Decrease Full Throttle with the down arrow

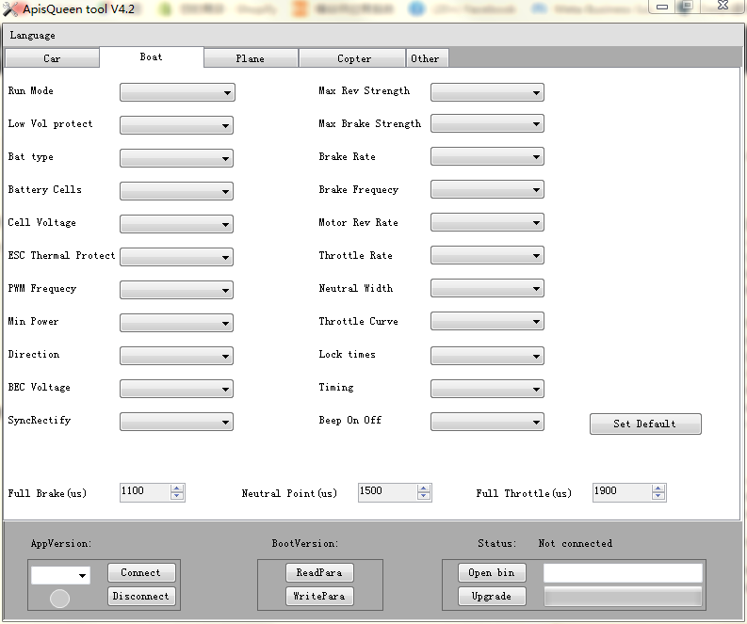658,496
